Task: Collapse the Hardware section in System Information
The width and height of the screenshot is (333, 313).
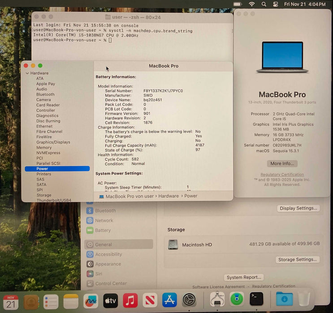Action: [x=27, y=73]
